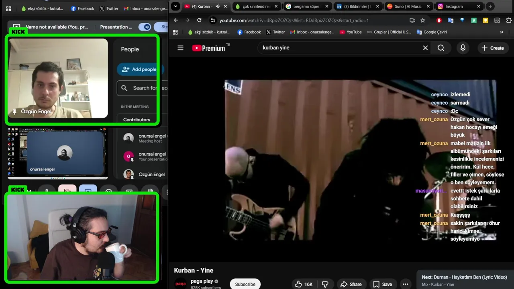
Task: Open the Next: Duman - Haykırdım Ben item
Action: pos(465,280)
